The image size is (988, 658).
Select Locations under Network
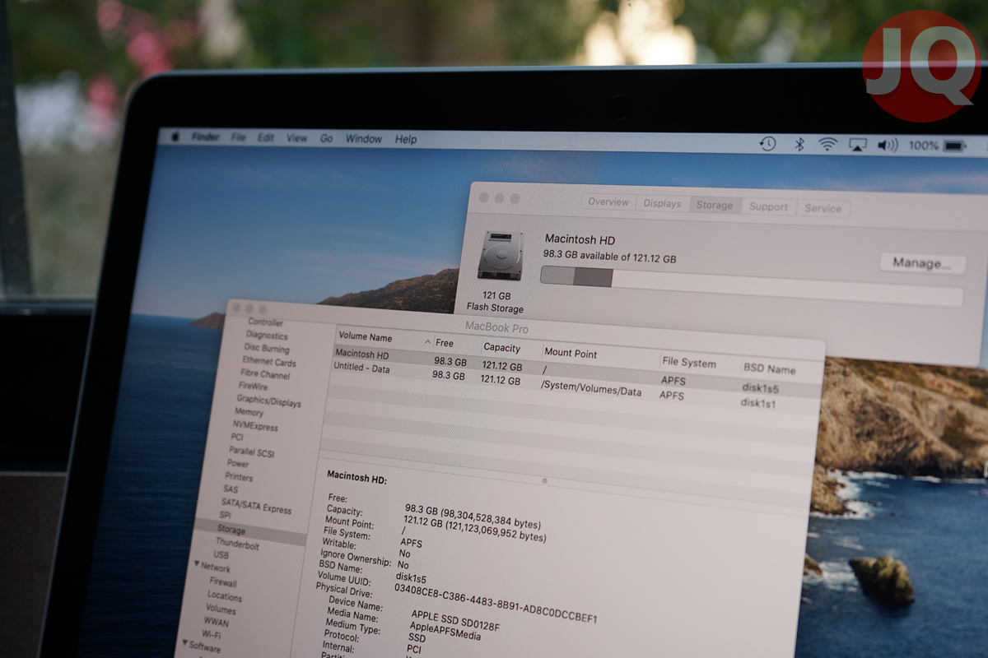coord(225,595)
